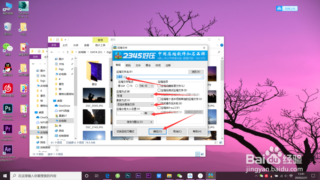Open WPS icon in taskbar
The width and height of the screenshot is (320, 180).
pos(159,176)
